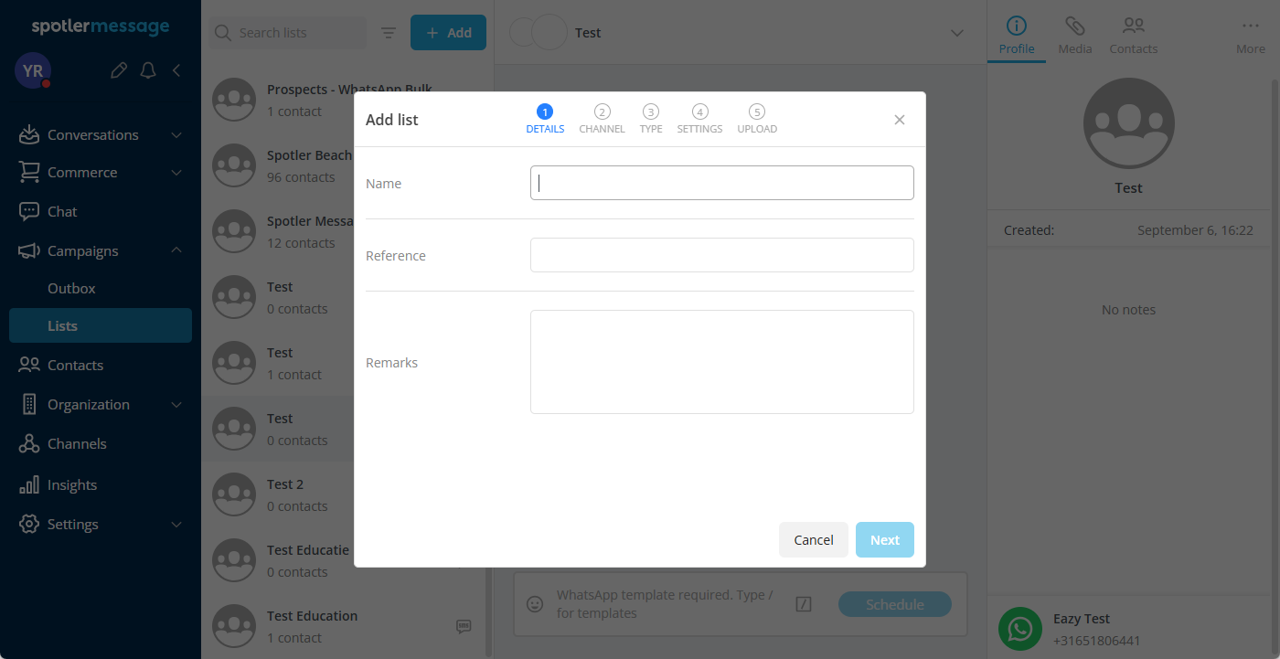Click the emoji smiley icon in composer

click(x=536, y=604)
